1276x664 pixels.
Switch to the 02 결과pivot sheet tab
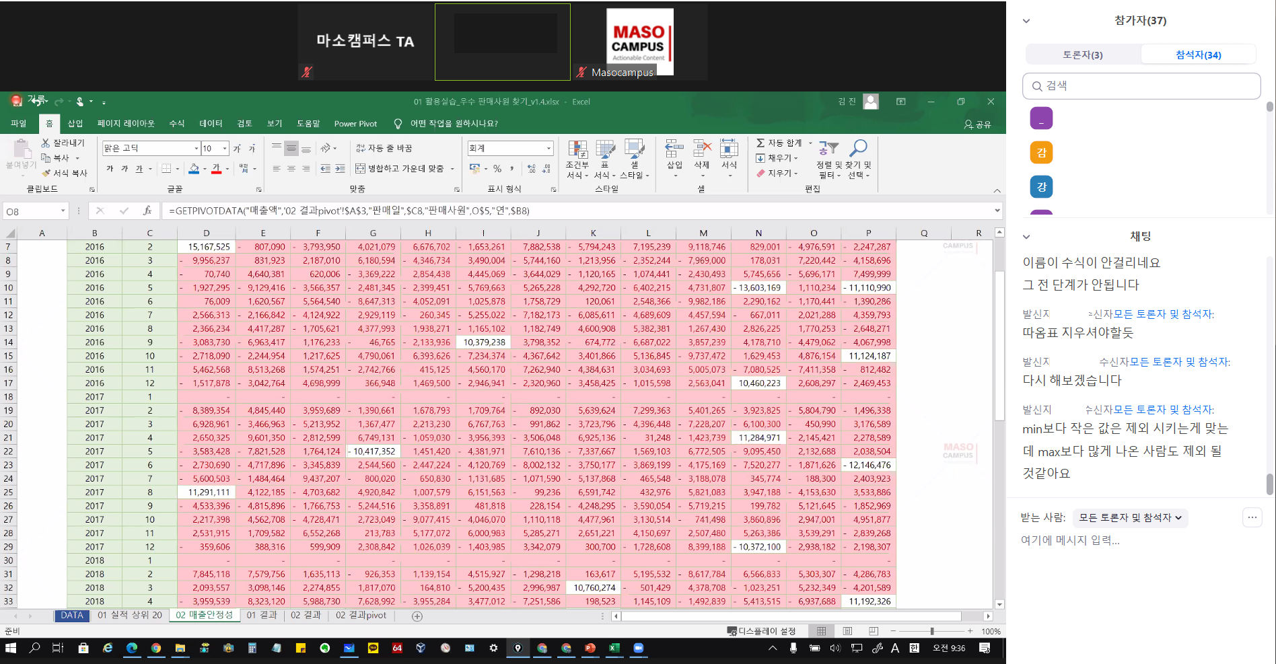(361, 615)
